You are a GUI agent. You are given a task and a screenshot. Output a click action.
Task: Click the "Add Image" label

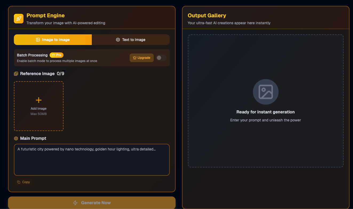pos(39,109)
